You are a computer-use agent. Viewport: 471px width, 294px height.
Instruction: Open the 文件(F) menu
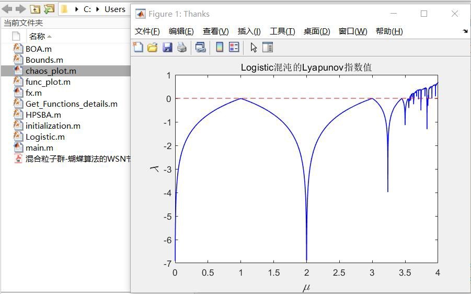(x=147, y=31)
